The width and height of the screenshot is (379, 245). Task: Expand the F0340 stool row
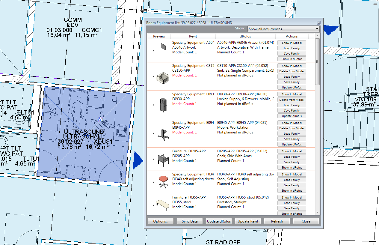(153, 182)
